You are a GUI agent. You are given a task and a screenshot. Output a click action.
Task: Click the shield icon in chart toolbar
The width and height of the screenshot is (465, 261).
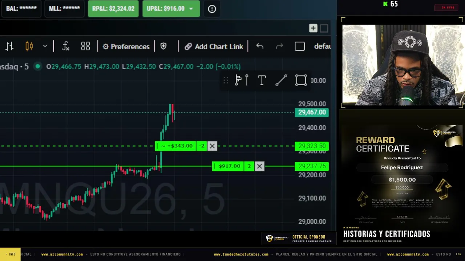[x=163, y=46]
